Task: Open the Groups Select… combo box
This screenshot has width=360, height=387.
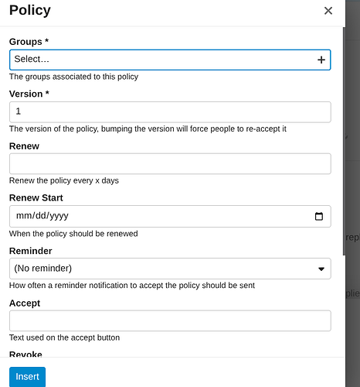Action: [x=170, y=60]
